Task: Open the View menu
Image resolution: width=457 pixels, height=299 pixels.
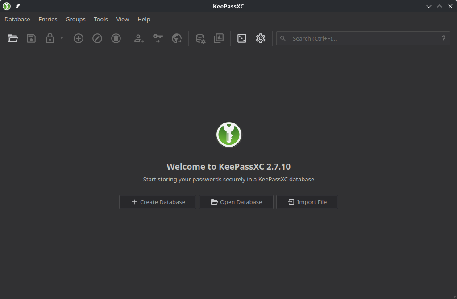Action: tap(122, 20)
